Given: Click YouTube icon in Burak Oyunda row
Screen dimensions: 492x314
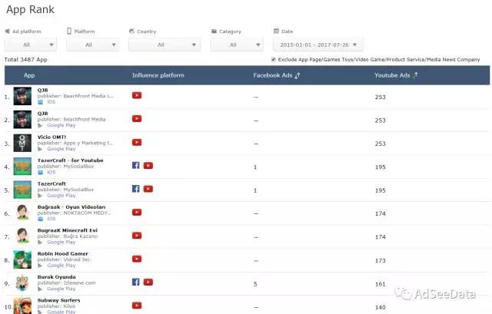Looking at the screenshot, I should pos(148,282).
